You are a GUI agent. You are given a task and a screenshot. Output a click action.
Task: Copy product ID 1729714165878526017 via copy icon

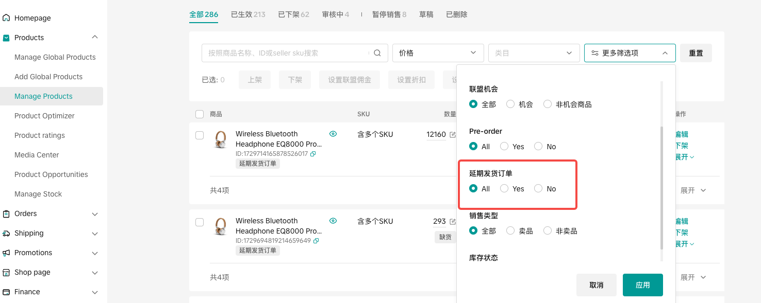[313, 154]
